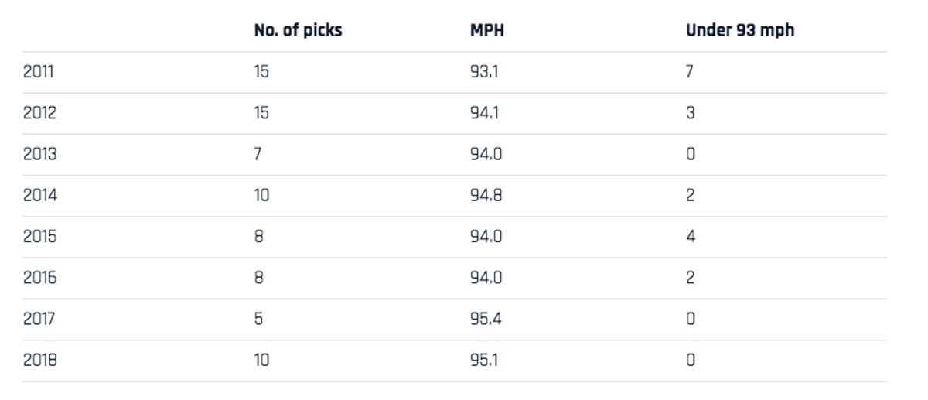Select the 2013 year cell
This screenshot has height=400, width=928.
pos(39,154)
